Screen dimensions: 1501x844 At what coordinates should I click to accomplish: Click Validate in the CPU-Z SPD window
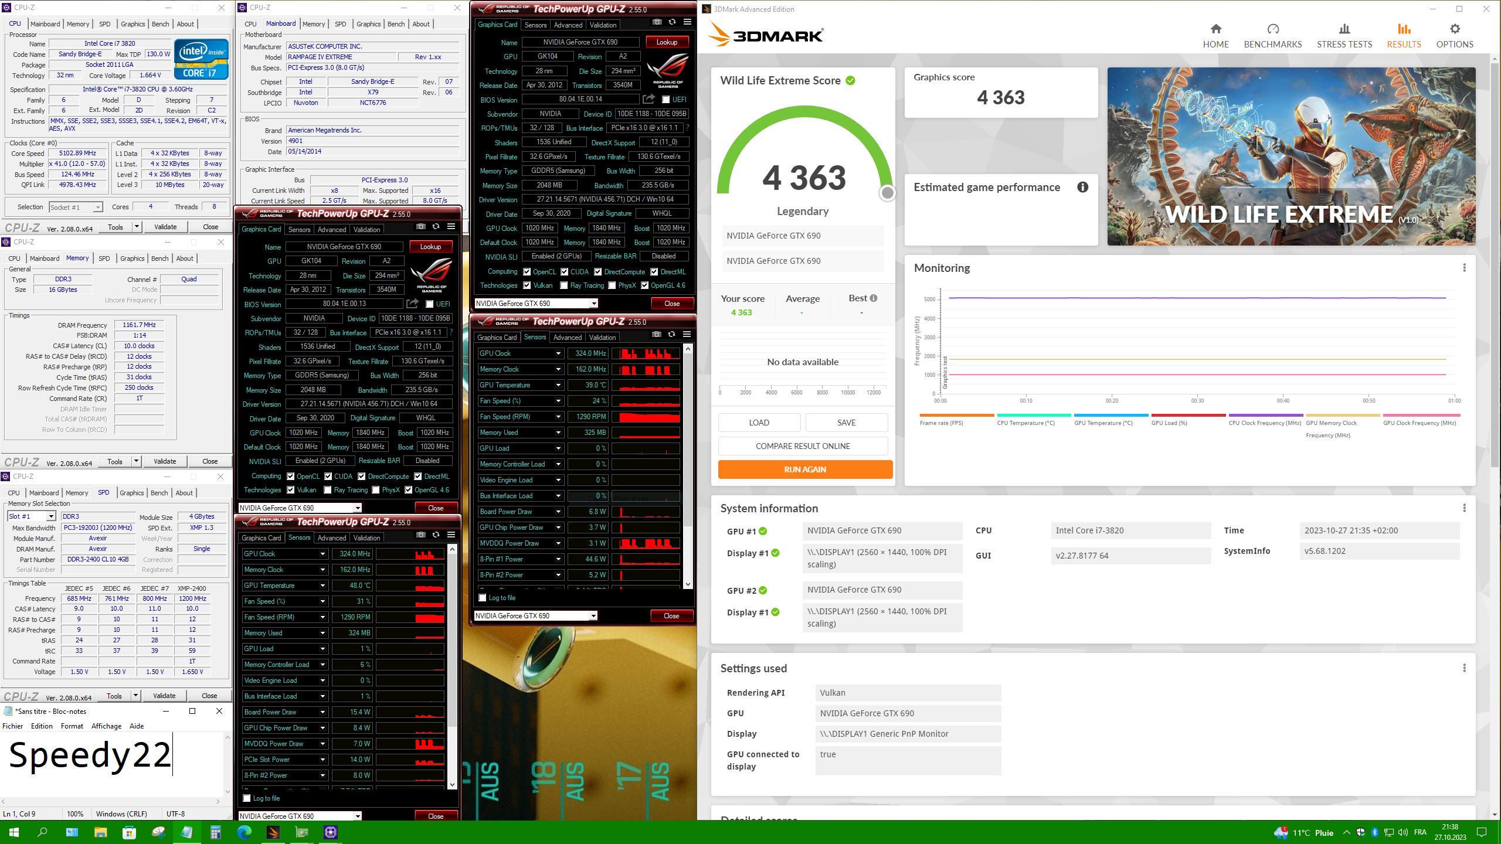point(164,696)
